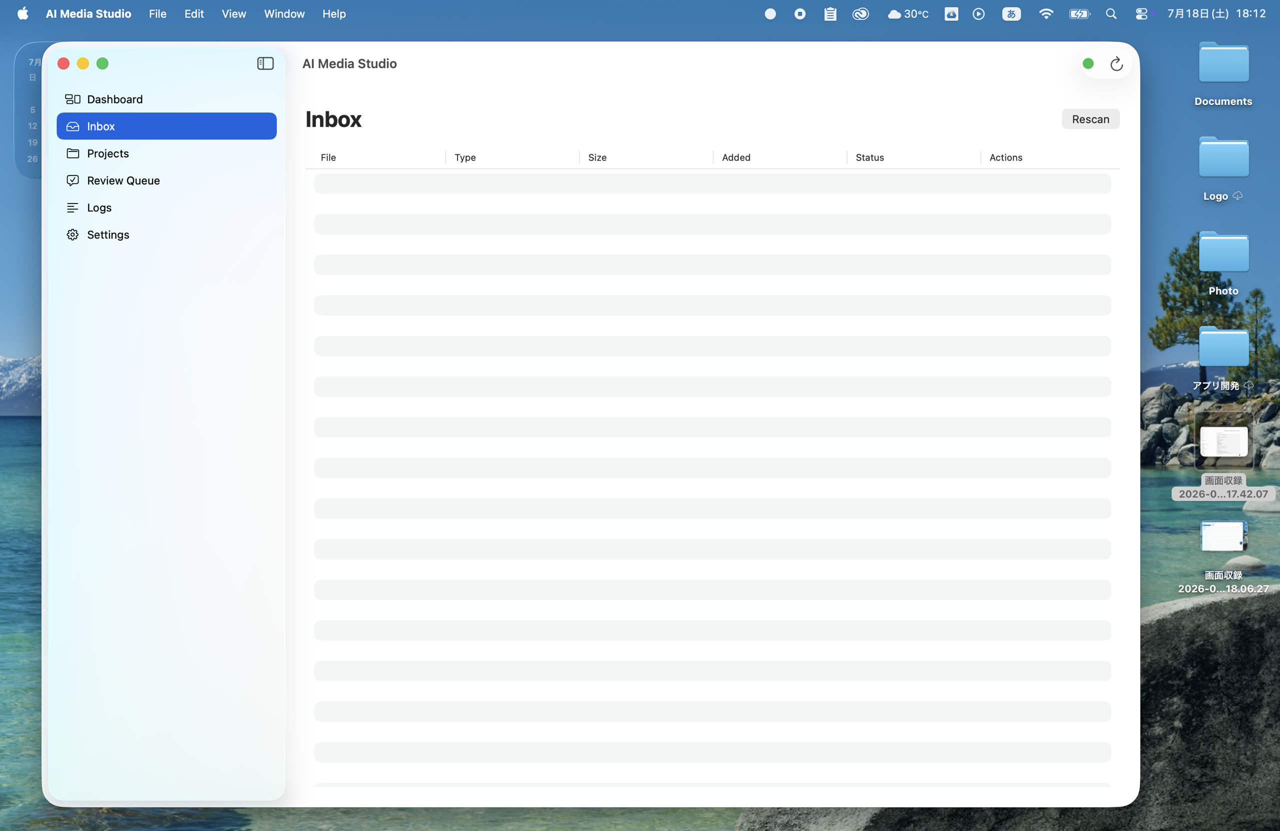Viewport: 1280px width, 831px height.
Task: Click the Rescan button
Action: [x=1090, y=119]
